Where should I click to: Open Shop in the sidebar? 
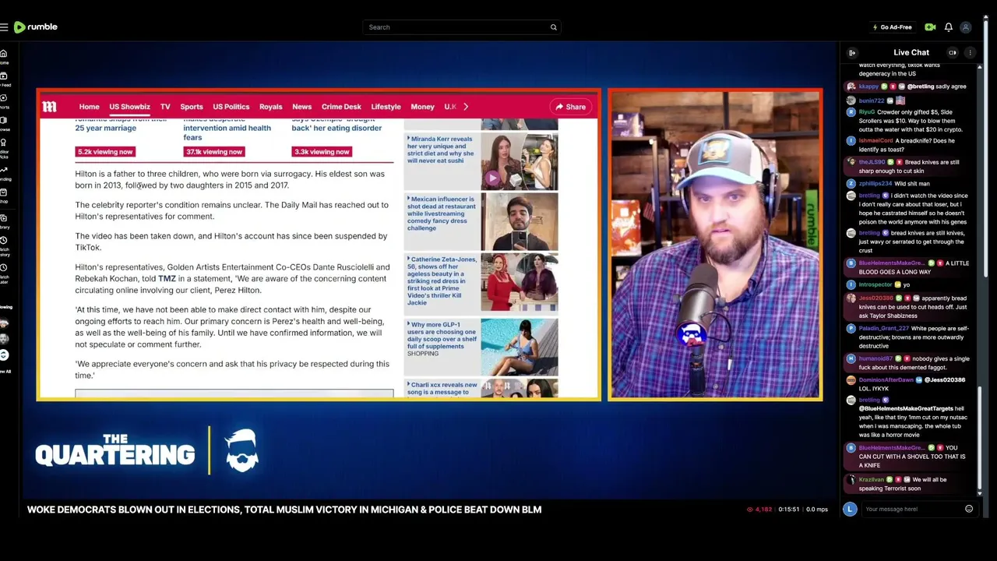(4, 196)
